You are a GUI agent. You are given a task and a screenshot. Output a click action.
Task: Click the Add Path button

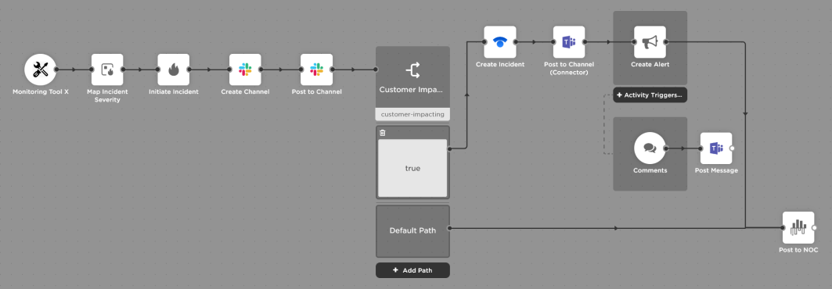[412, 270]
